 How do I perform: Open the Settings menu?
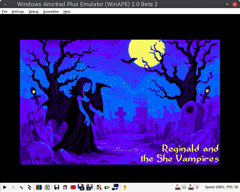click(x=18, y=12)
